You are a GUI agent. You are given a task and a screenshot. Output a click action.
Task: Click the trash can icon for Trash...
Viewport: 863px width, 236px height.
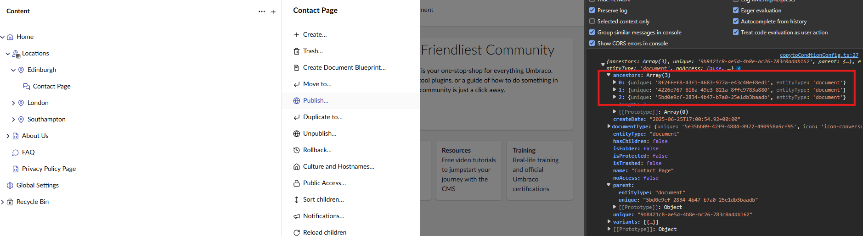[297, 51]
